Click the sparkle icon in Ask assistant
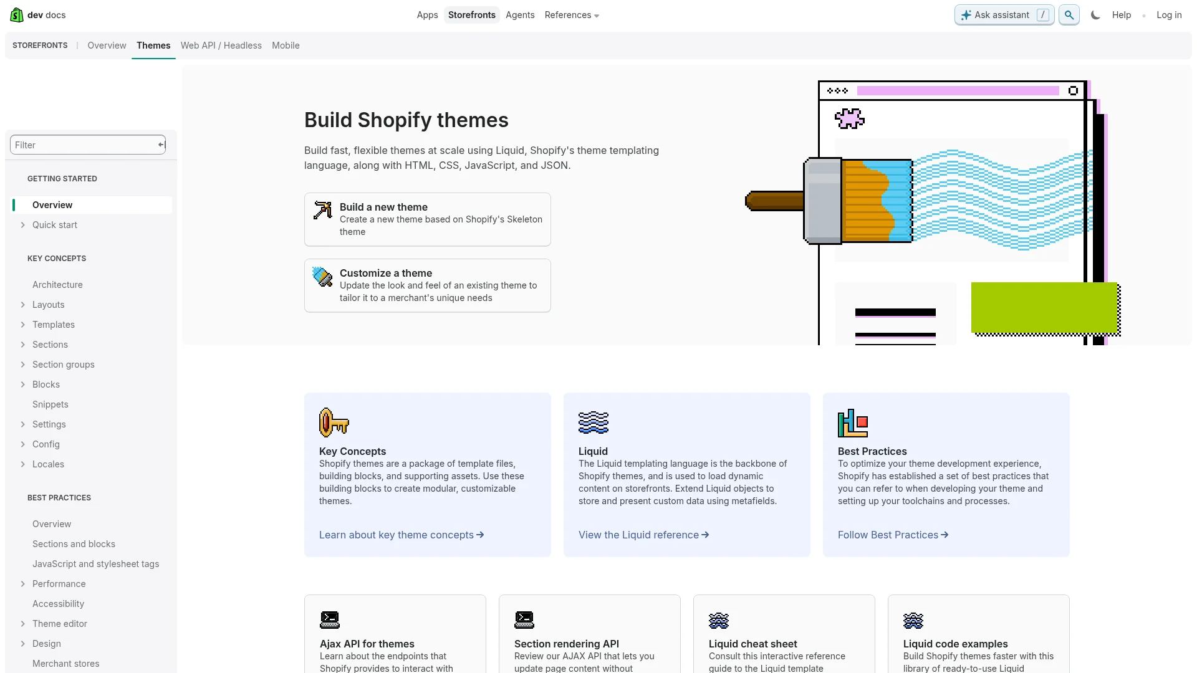 pyautogui.click(x=966, y=15)
